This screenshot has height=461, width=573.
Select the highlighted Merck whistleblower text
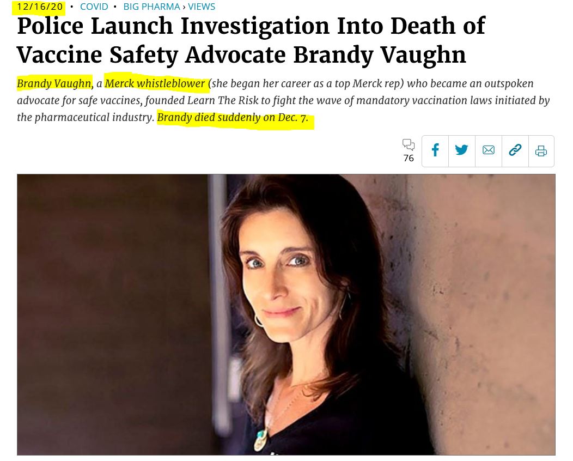[x=155, y=83]
